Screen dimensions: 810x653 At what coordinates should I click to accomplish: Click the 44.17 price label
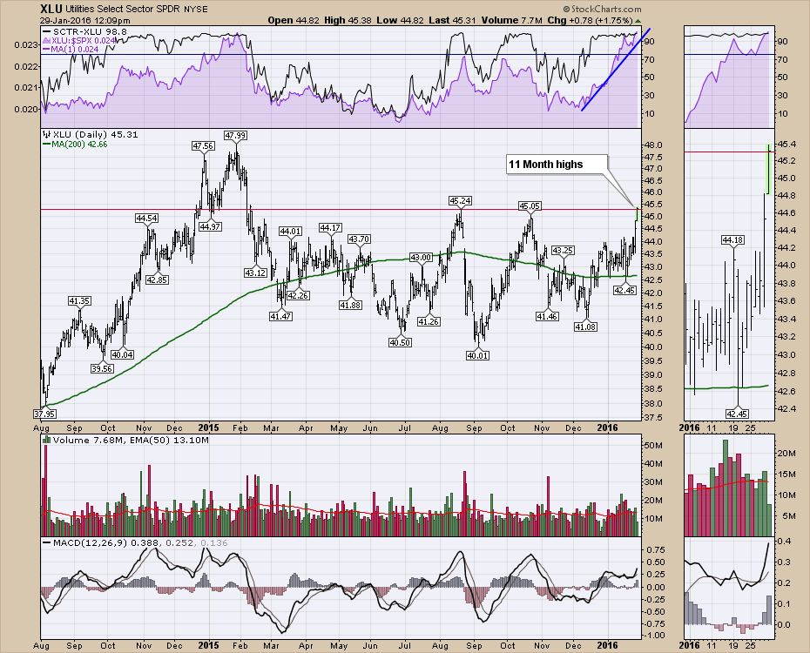(x=330, y=227)
